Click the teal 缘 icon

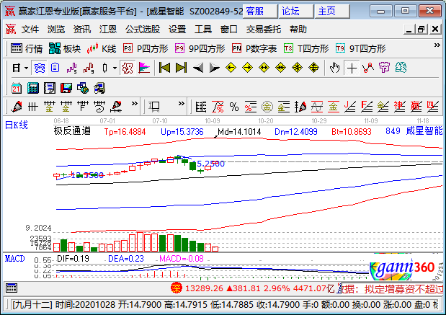click(401, 68)
